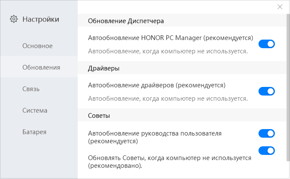Disable idle-time Советы update toggle
Viewport: 290px width, 179px height.
[267, 151]
